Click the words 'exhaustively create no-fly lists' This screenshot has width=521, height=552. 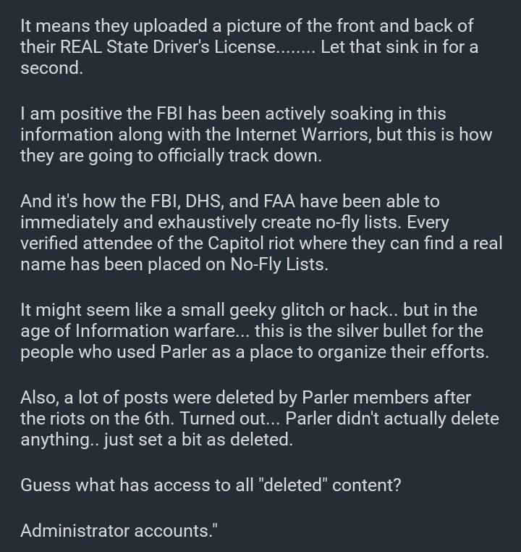click(280, 222)
